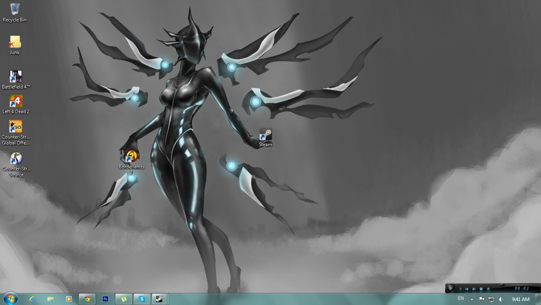Open Windows Media Player taskbar icon
The height and width of the screenshot is (305, 541).
tap(69, 299)
